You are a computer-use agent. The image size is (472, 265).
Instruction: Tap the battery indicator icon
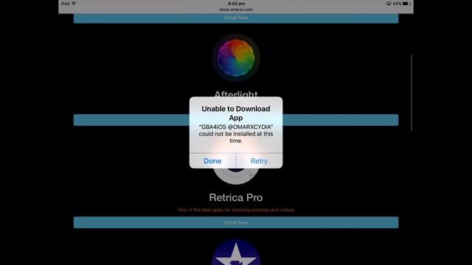click(x=406, y=4)
